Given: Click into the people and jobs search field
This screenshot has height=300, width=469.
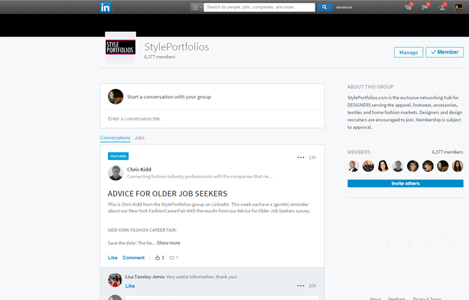Looking at the screenshot, I should (260, 7).
